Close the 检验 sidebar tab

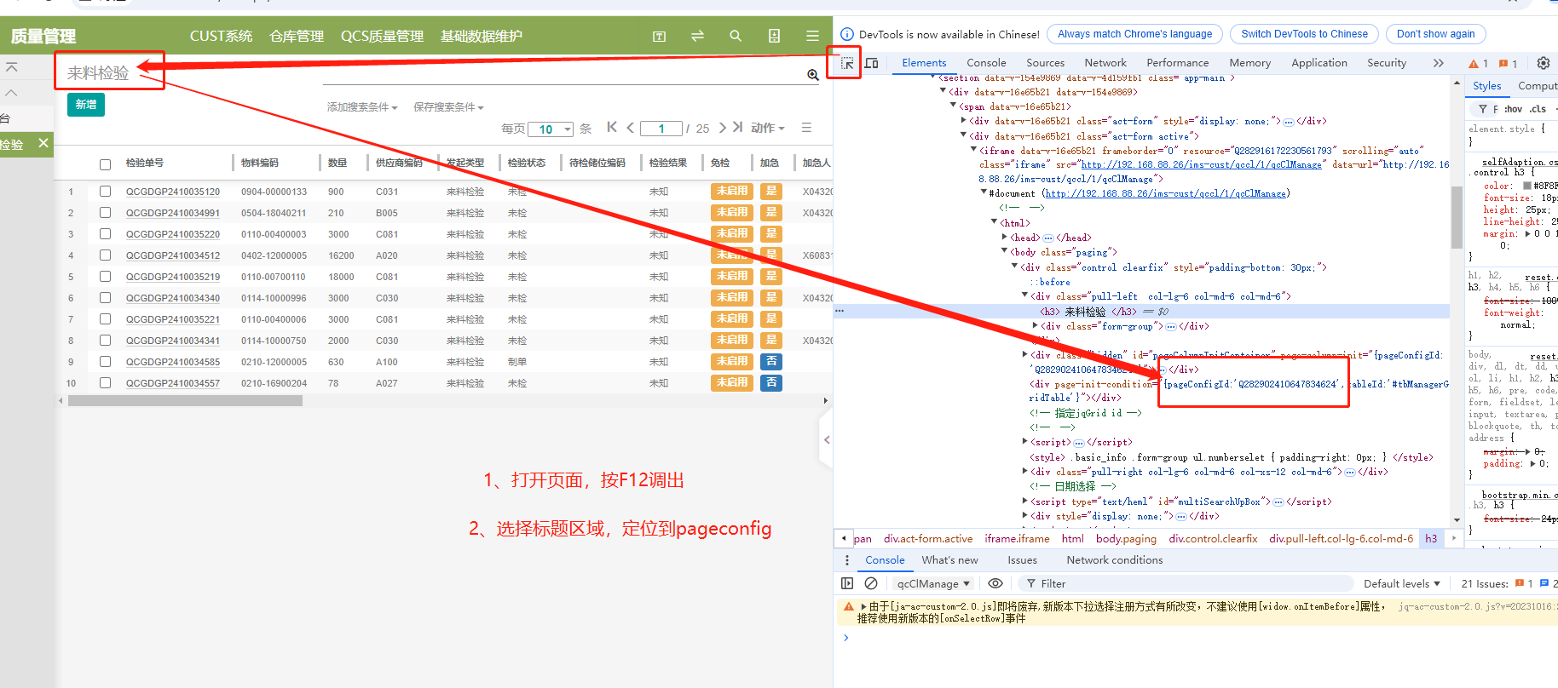[x=43, y=143]
